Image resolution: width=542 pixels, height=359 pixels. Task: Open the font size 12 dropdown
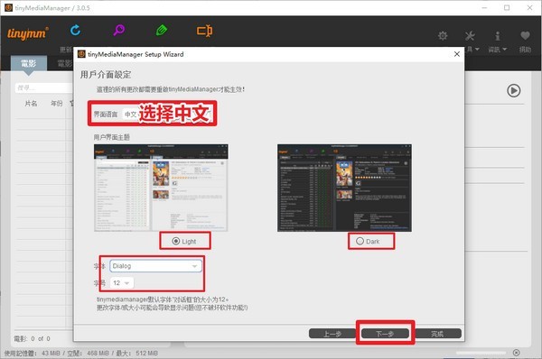point(122,282)
